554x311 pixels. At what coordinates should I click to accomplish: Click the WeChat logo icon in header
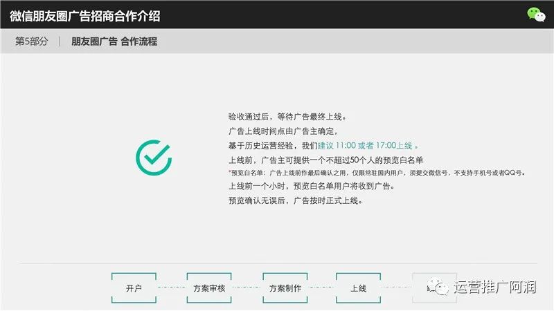[536, 15]
